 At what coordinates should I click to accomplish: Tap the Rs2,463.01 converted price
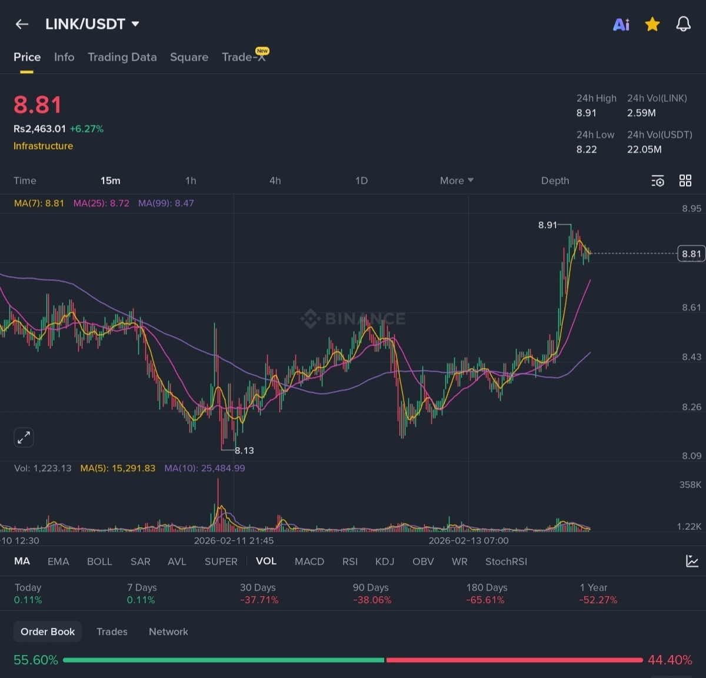click(x=39, y=128)
